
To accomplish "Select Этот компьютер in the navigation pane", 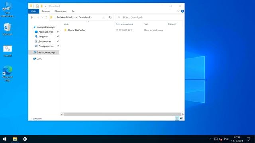I will pyautogui.click(x=44, y=52).
